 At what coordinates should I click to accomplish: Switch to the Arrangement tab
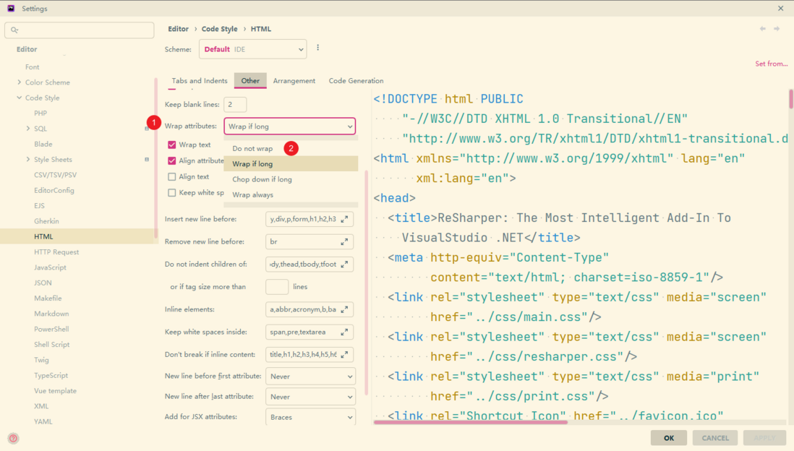[294, 80]
